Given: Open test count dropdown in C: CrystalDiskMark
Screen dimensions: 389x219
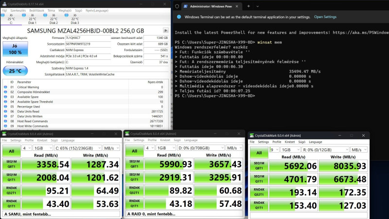Looking at the screenshot, I should (x=27, y=148).
